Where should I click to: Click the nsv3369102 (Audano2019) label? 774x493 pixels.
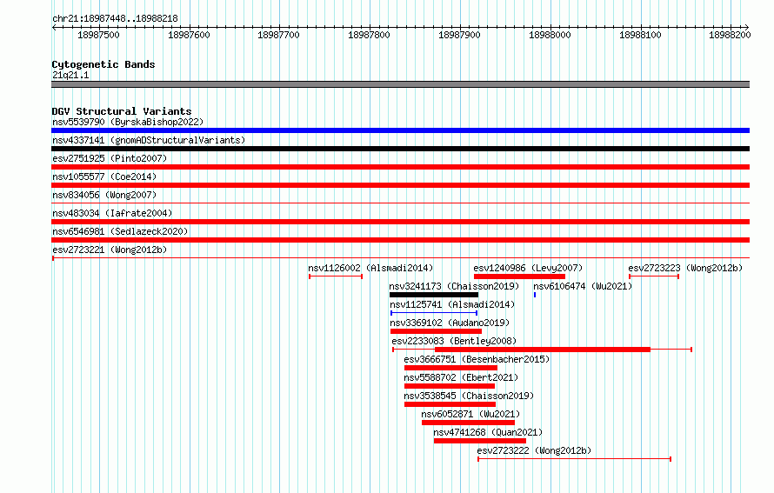point(450,323)
